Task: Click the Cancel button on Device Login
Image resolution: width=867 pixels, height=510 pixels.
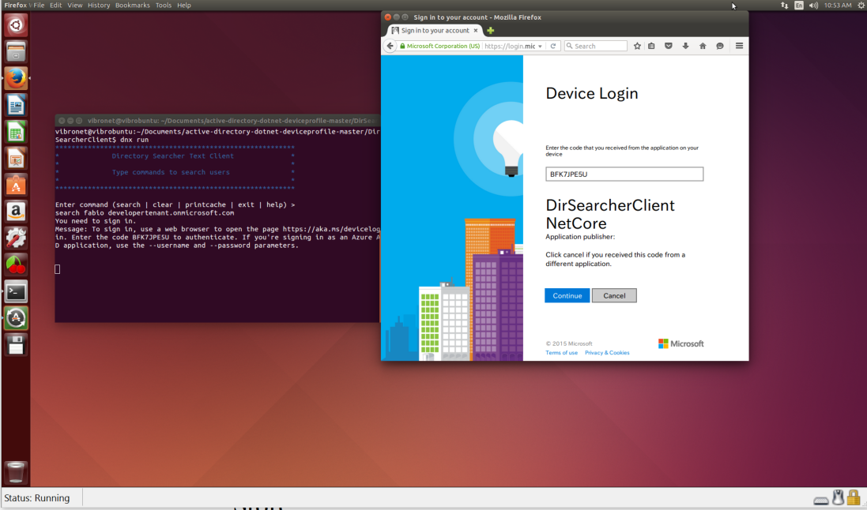Action: (614, 295)
